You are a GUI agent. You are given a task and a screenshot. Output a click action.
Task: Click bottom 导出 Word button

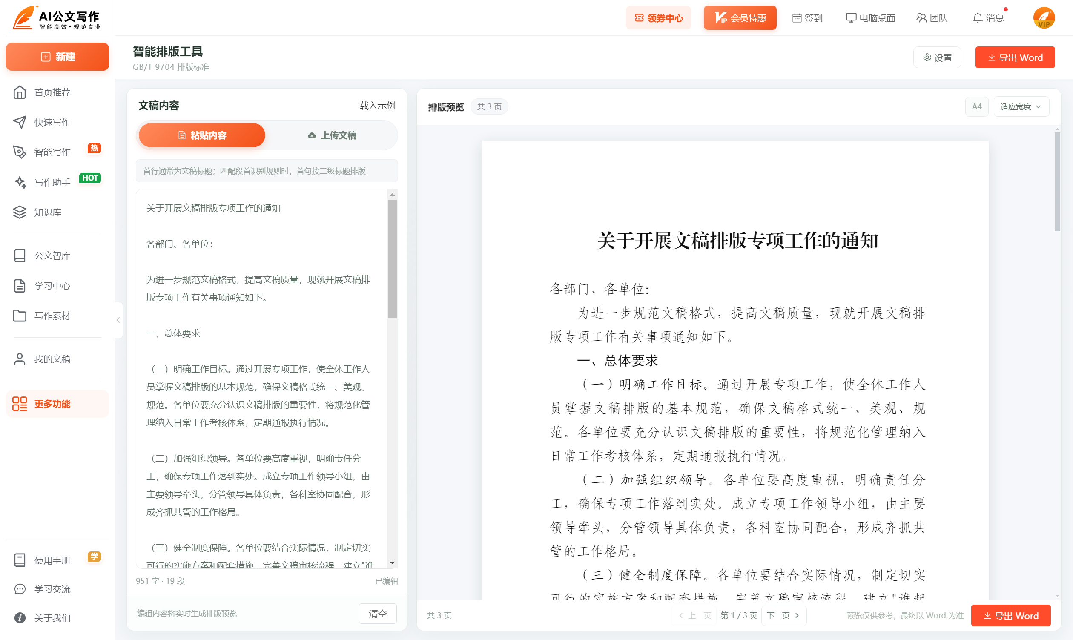tap(1011, 615)
